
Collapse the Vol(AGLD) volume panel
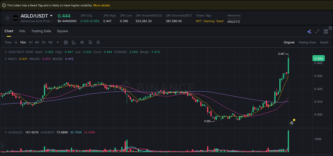click(x=6, y=132)
